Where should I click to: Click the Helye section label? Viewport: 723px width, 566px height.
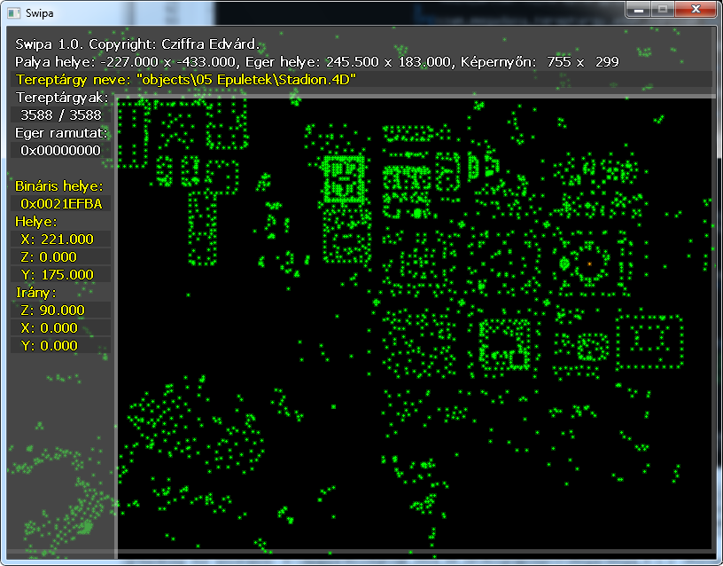(35, 222)
